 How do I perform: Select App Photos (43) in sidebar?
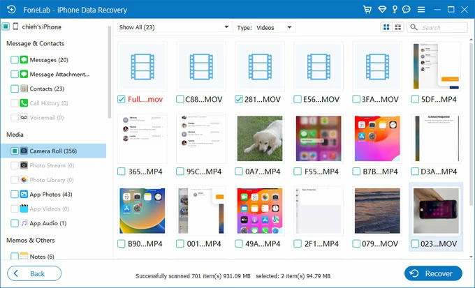click(50, 195)
